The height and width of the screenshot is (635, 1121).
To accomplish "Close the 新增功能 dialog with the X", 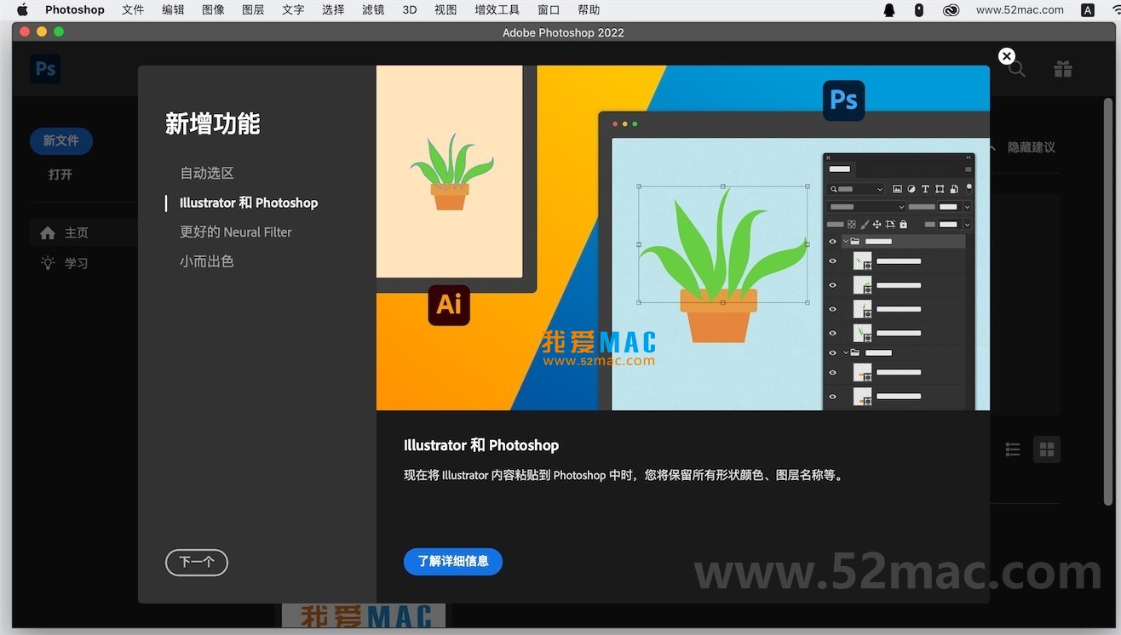I will click(x=1007, y=56).
